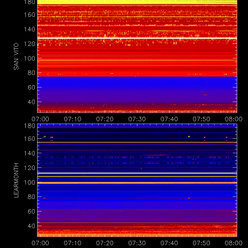Click 07:50 time label under San Vito plot
Viewport: 248px width, 248px height.
coord(201,119)
